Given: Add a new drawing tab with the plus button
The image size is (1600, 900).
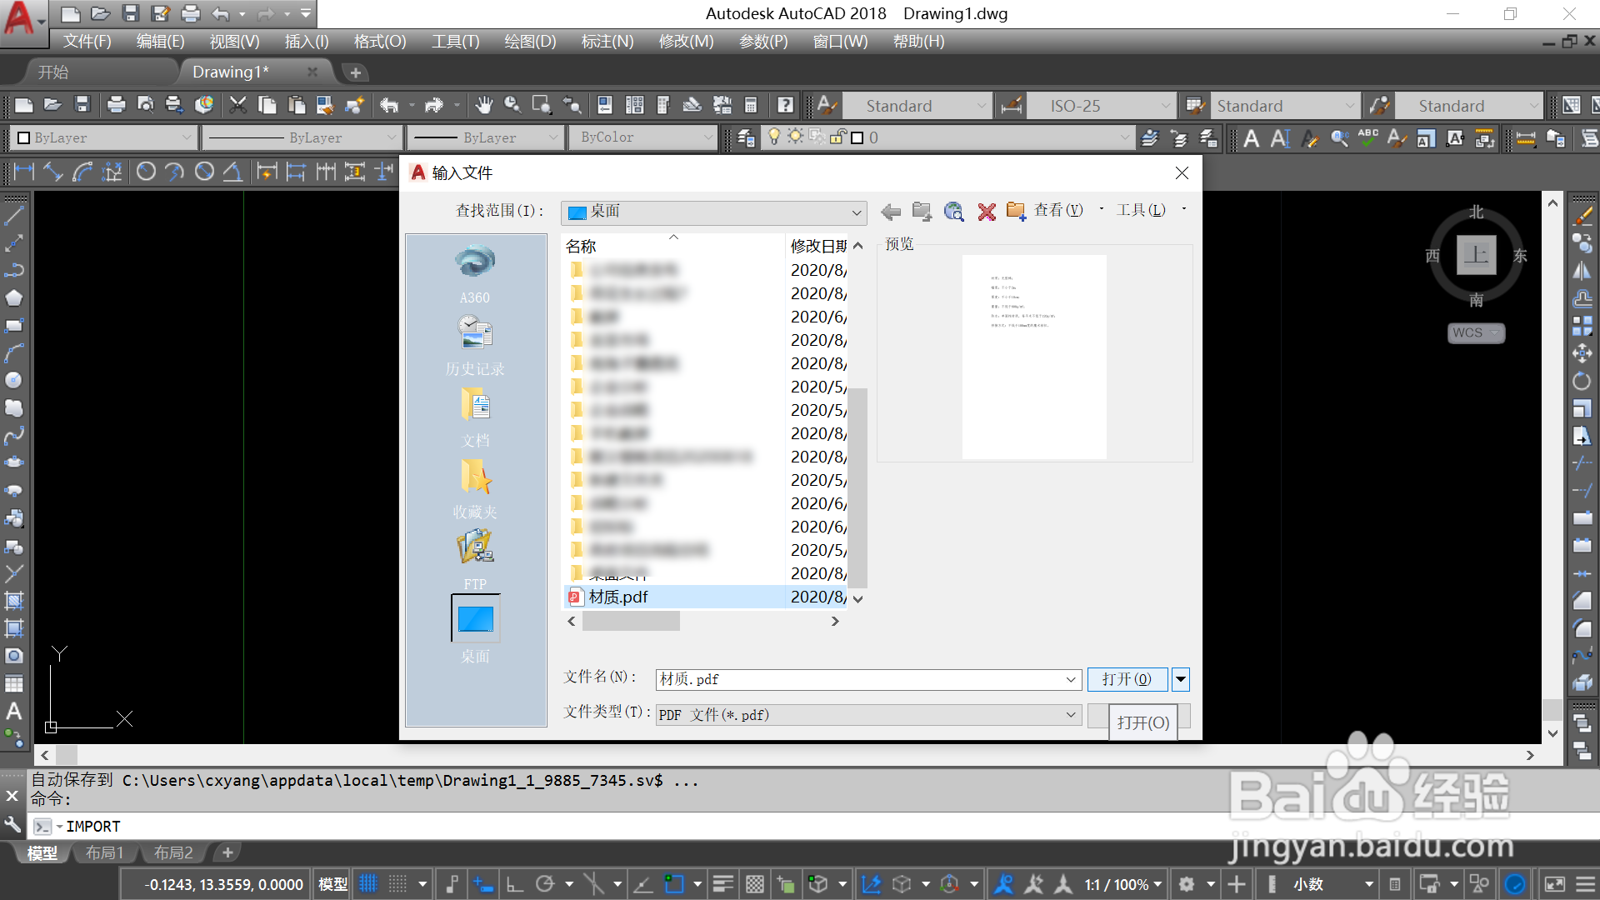Looking at the screenshot, I should tap(355, 72).
